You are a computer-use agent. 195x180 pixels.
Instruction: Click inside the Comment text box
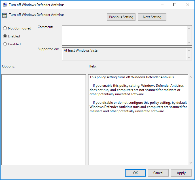click(124, 35)
